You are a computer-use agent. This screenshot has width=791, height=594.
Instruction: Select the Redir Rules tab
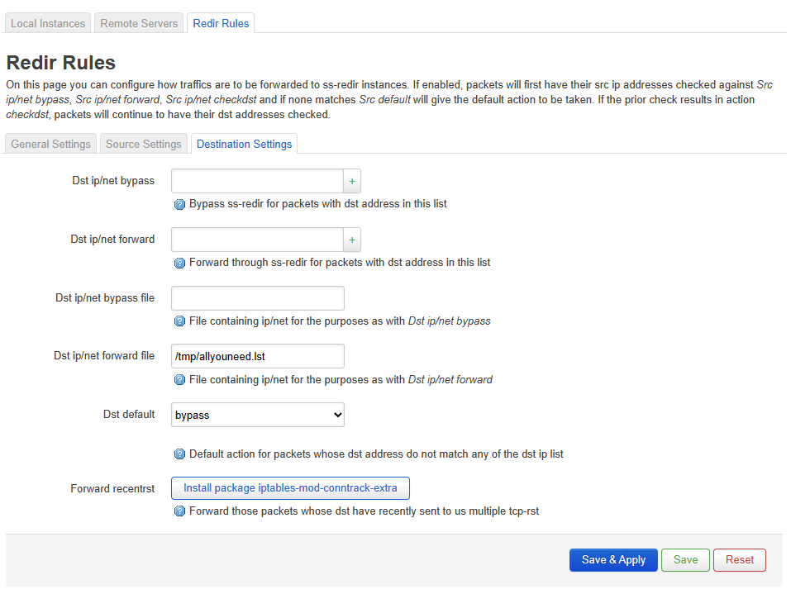[221, 23]
